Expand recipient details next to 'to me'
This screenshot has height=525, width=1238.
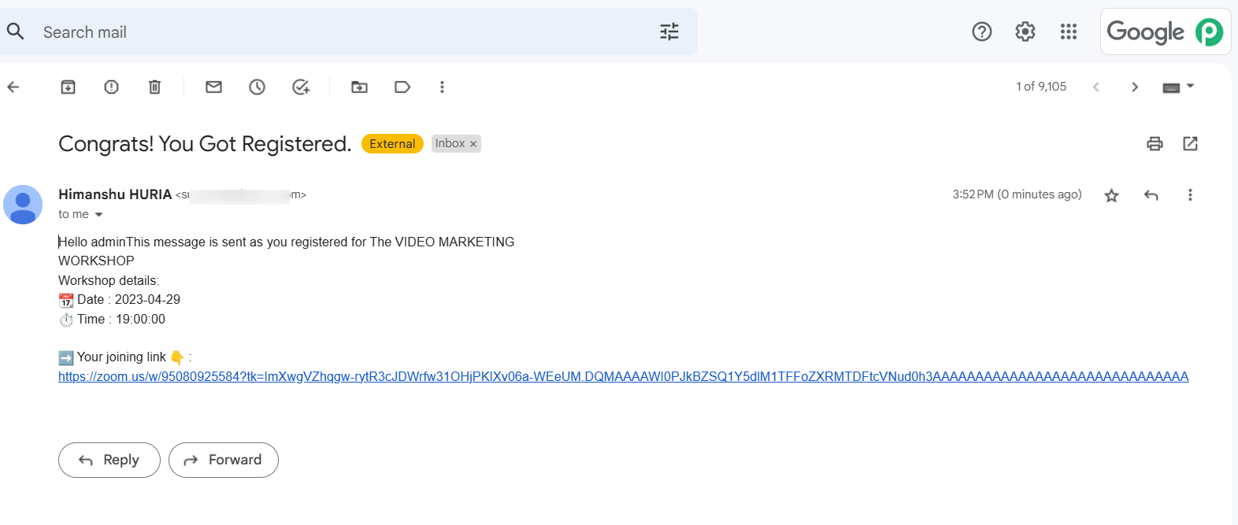99,215
